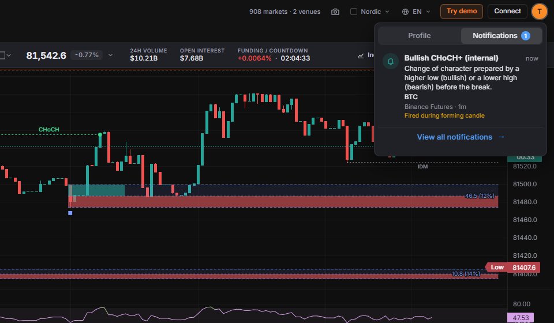Click the 02:04:33 funding countdown
The height and width of the screenshot is (323, 554).
click(295, 58)
